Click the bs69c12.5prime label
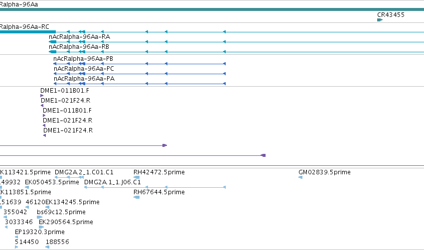 [x=61, y=212]
